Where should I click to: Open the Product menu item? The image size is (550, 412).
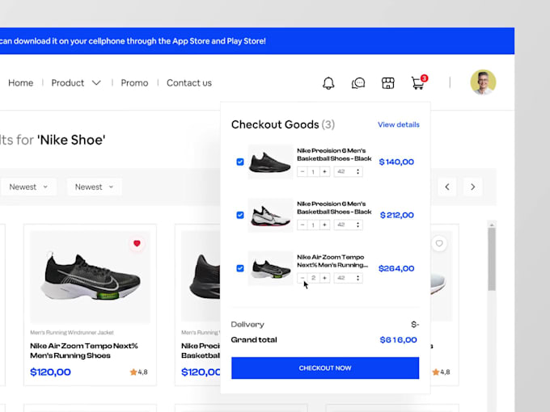[68, 83]
